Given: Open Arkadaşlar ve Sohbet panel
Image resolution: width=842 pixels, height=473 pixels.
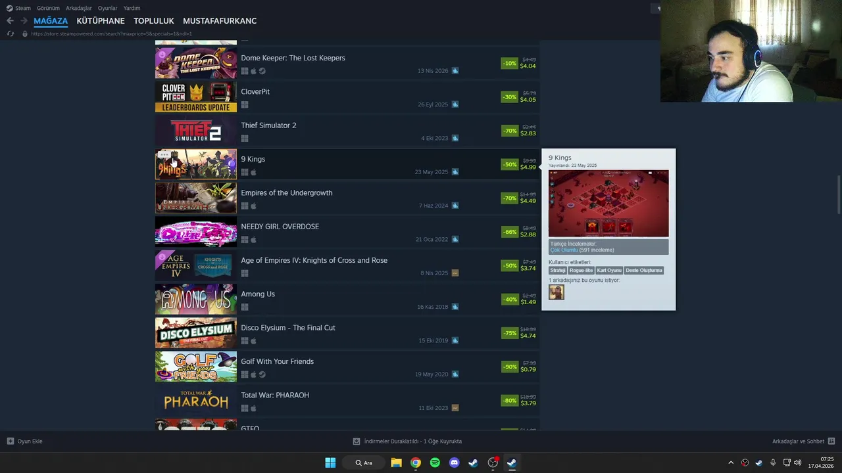Looking at the screenshot, I should (x=803, y=441).
